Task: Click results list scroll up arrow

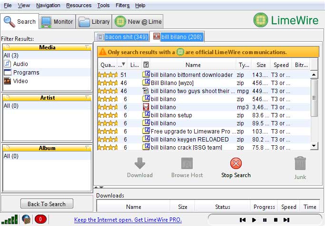Action: pos(314,75)
